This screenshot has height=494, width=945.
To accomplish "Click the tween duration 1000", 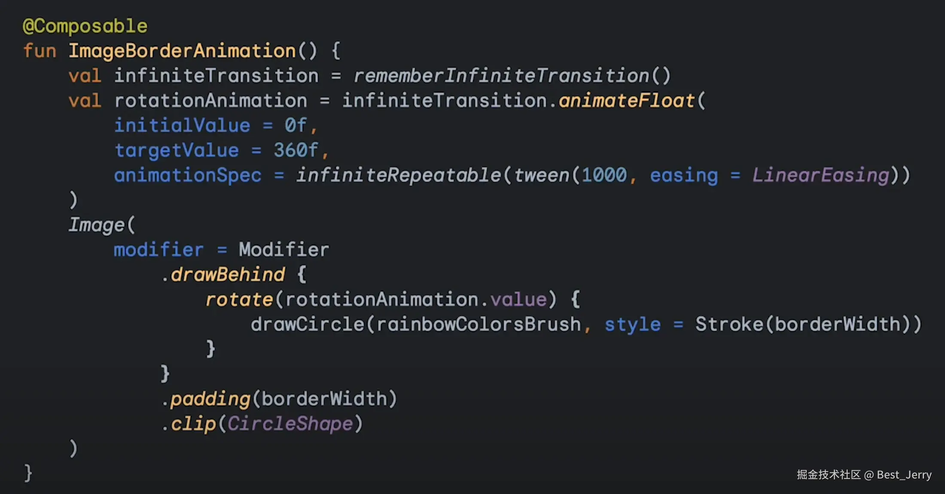I will tap(604, 176).
